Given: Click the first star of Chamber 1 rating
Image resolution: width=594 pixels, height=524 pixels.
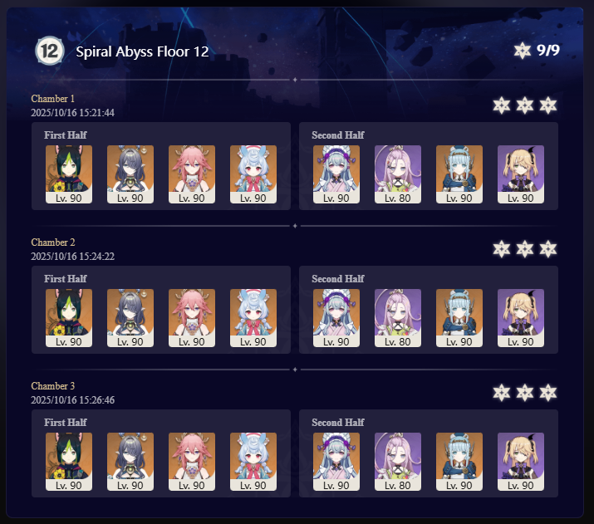Looking at the screenshot, I should 502,105.
